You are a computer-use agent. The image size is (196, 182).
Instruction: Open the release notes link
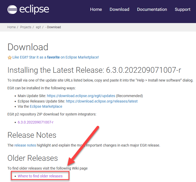[x=25, y=145]
